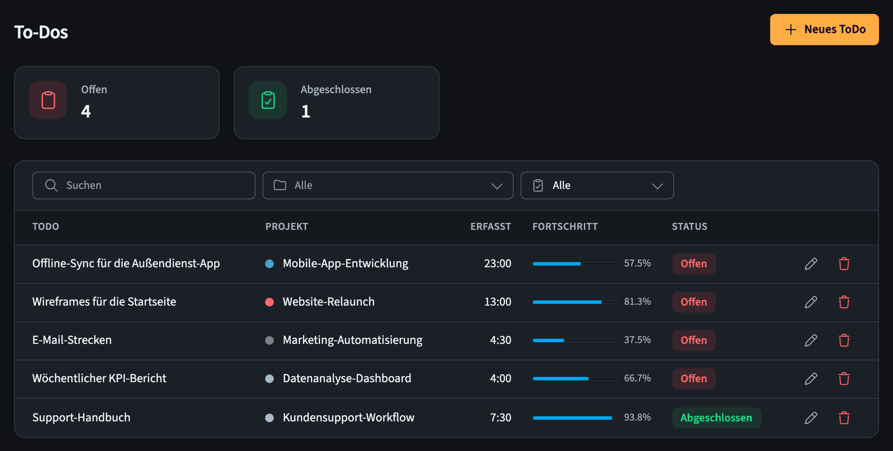Toggle the Offen status badge for E-Mail-Strecken
Screen dimensions: 893x451
(694, 340)
